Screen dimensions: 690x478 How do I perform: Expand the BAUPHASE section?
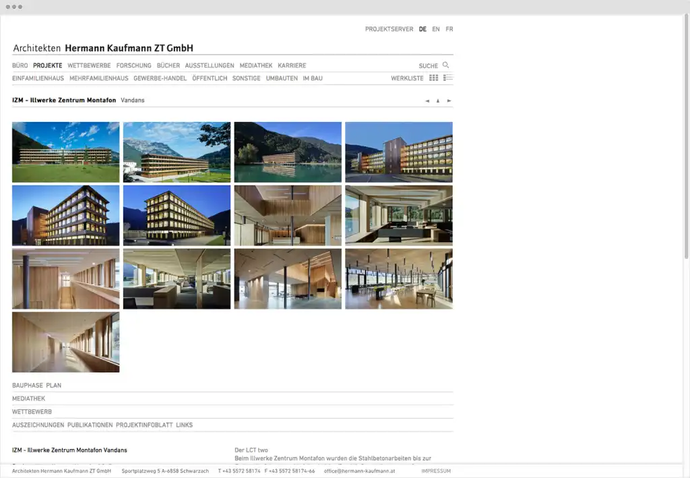(x=28, y=386)
